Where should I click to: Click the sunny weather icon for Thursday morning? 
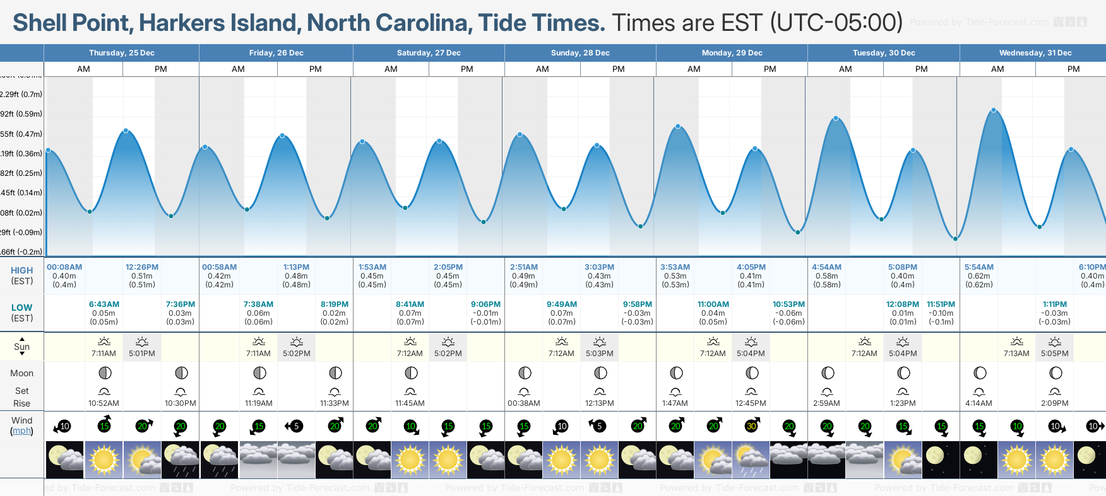[104, 459]
